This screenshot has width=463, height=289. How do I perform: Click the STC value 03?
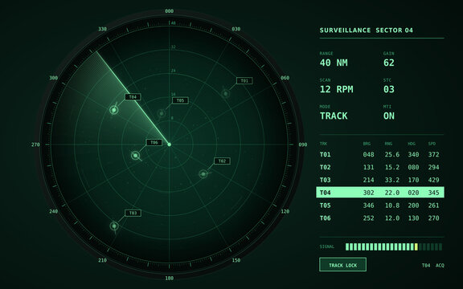click(389, 89)
